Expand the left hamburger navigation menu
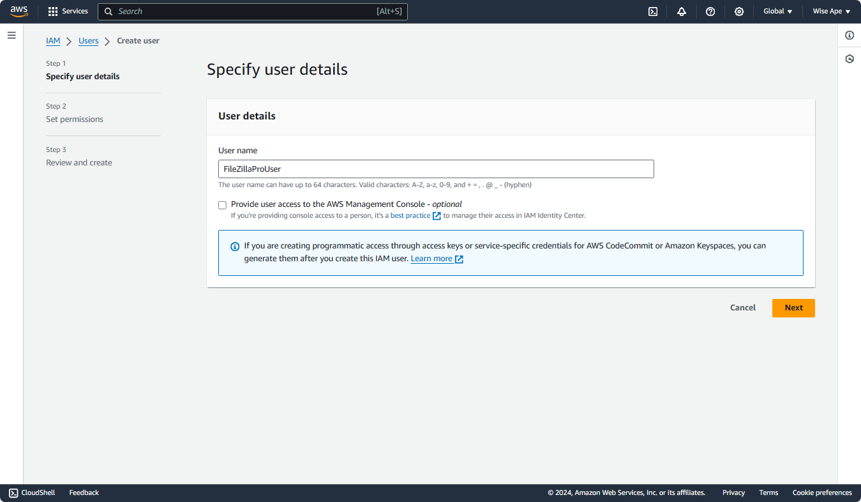861x502 pixels. pos(11,35)
